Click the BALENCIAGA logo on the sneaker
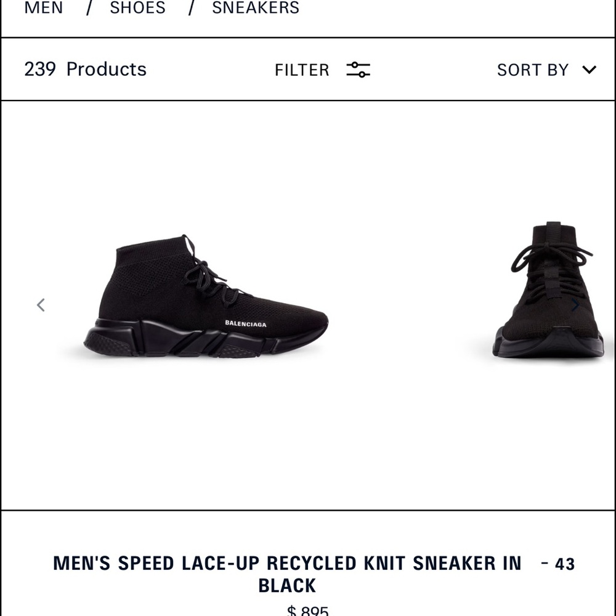616x616 pixels. click(245, 323)
